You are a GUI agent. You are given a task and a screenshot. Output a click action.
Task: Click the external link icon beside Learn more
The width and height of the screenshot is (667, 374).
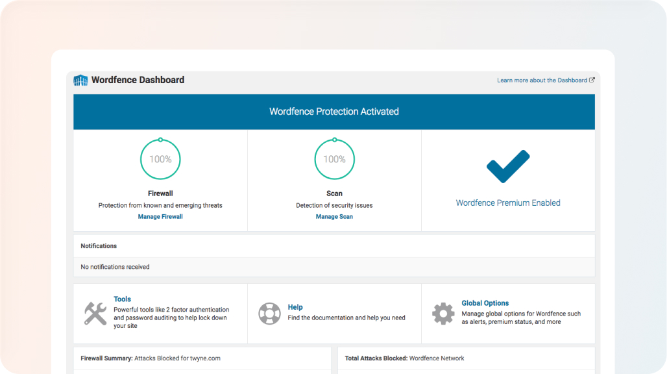coord(592,81)
